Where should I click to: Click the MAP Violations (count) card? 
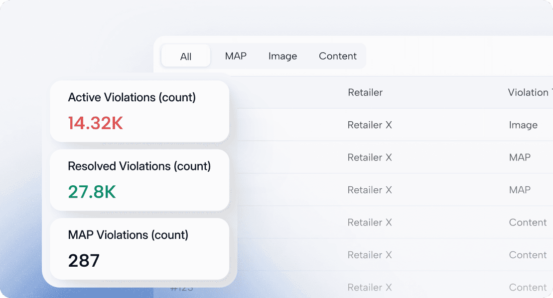[139, 249]
